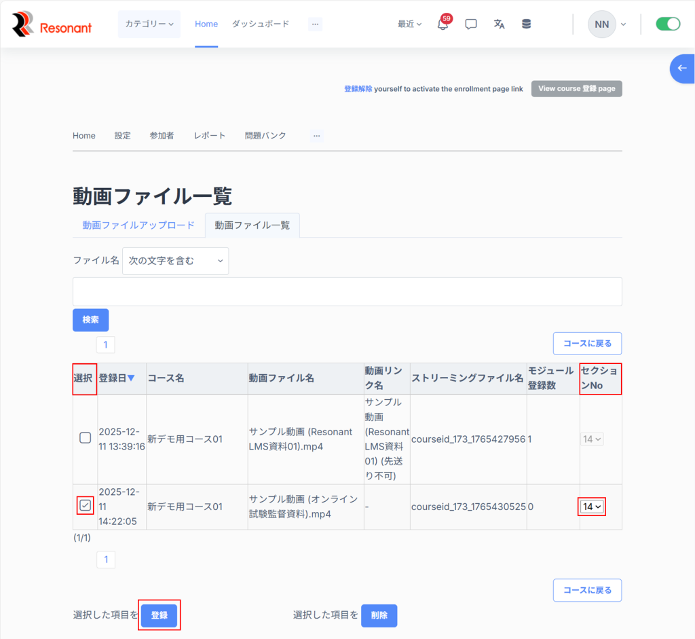Click the 削除 button for selected items
The width and height of the screenshot is (695, 639).
pyautogui.click(x=379, y=615)
